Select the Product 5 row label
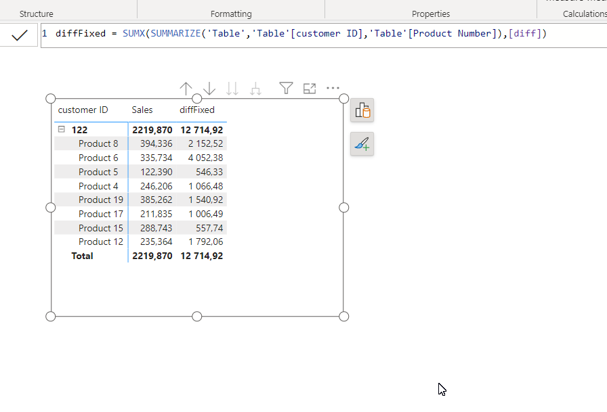This screenshot has height=412, width=607. click(x=98, y=172)
